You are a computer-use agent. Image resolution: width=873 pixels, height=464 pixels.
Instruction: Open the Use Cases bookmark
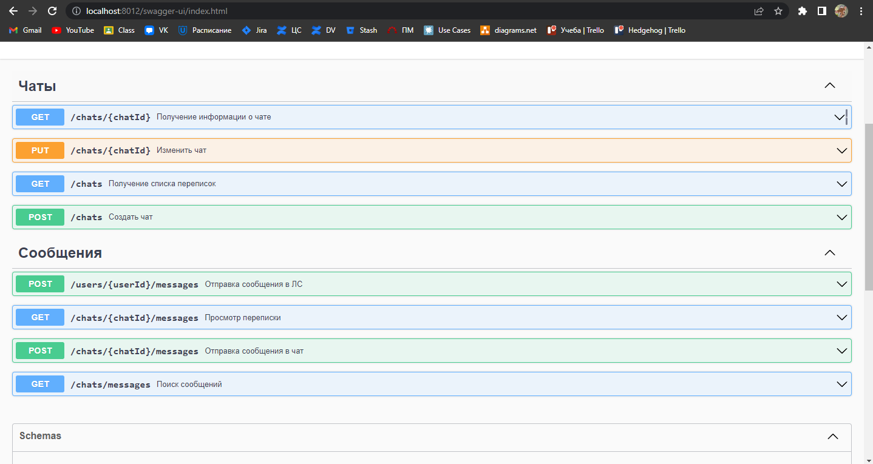(x=447, y=30)
